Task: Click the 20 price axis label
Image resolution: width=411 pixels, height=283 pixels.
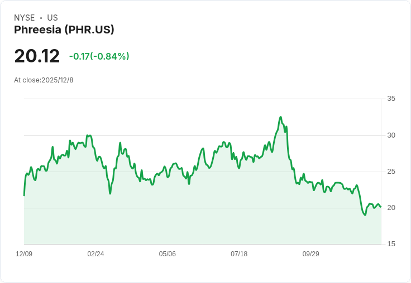Action: (391, 208)
